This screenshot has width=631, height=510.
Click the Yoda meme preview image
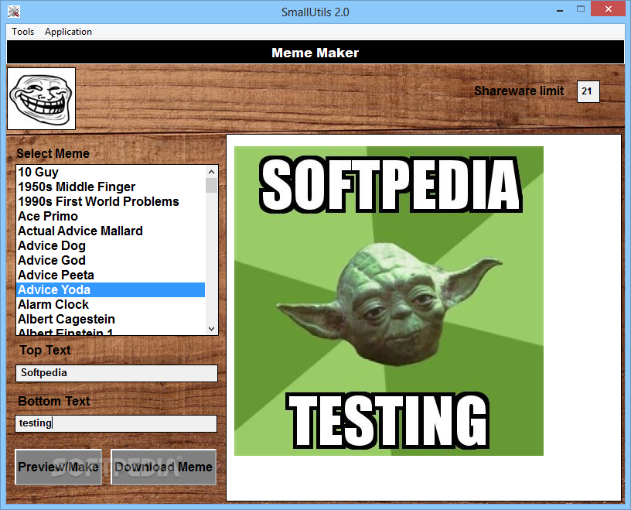389,301
